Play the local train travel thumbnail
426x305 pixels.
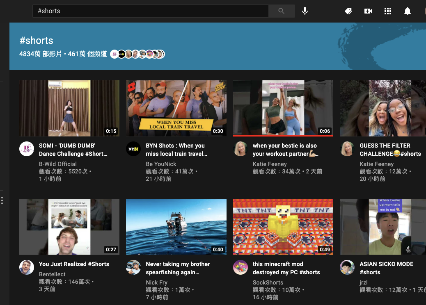[176, 108]
